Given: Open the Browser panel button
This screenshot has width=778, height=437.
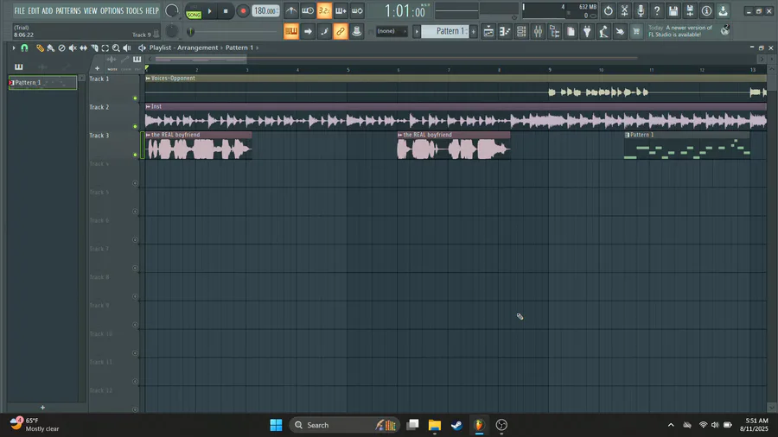Looking at the screenshot, I should pyautogui.click(x=554, y=32).
